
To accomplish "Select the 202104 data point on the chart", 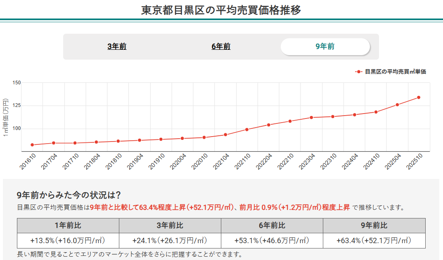I will point(225,134).
